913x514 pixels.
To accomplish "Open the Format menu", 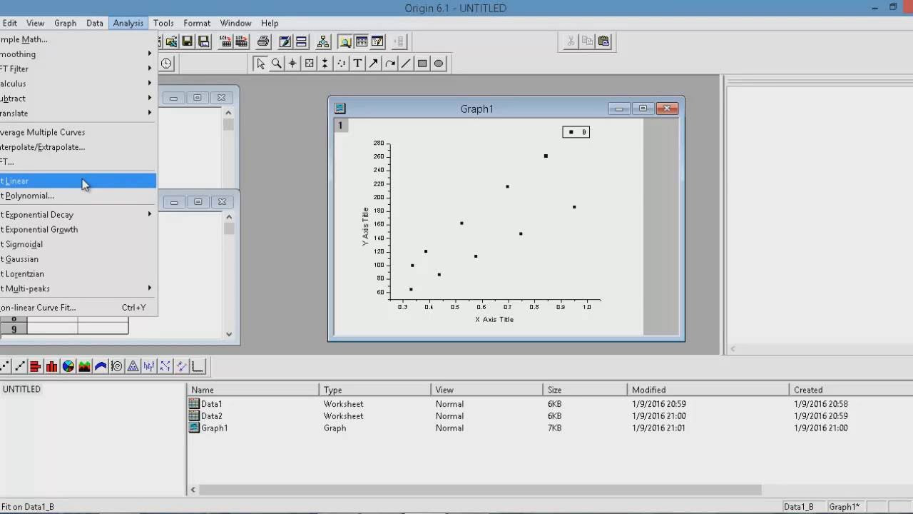I will (x=197, y=23).
